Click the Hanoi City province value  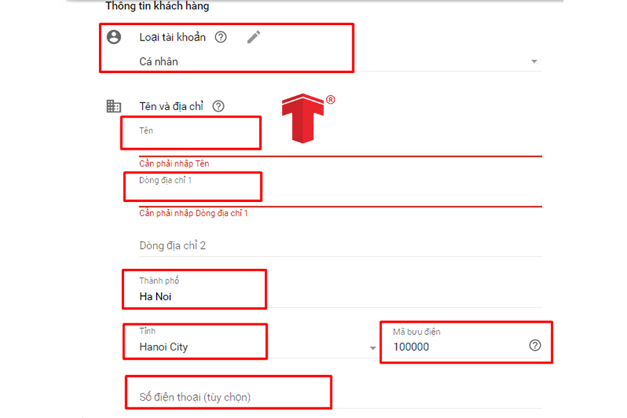[x=164, y=347]
